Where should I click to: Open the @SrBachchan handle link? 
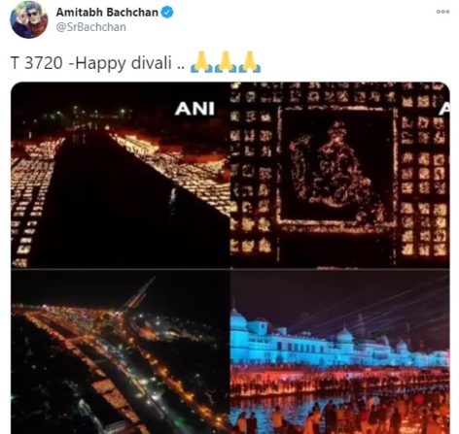coord(91,27)
